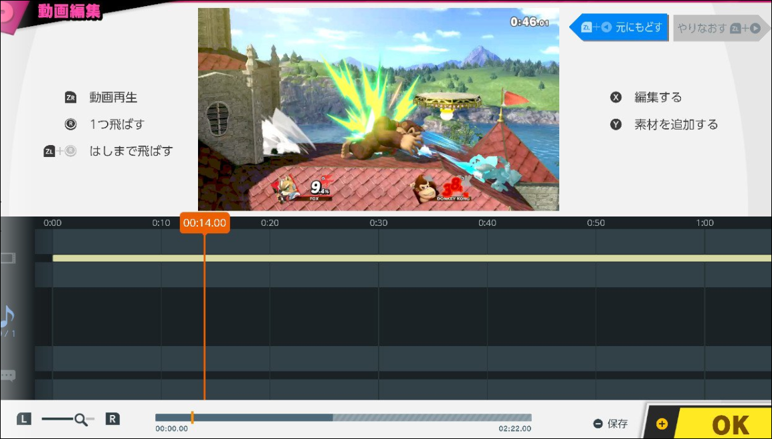This screenshot has width=772, height=439.
Task: Click the L zoom-out button icon
Action: pos(23,420)
